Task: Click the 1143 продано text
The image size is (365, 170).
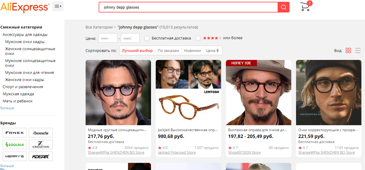Action: tap(347, 148)
